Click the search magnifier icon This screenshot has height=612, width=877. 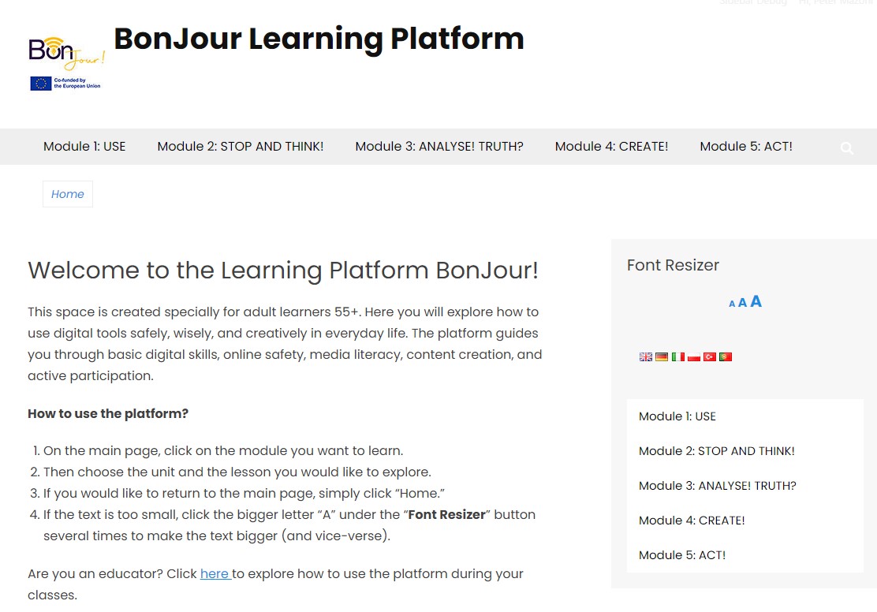pos(847,148)
